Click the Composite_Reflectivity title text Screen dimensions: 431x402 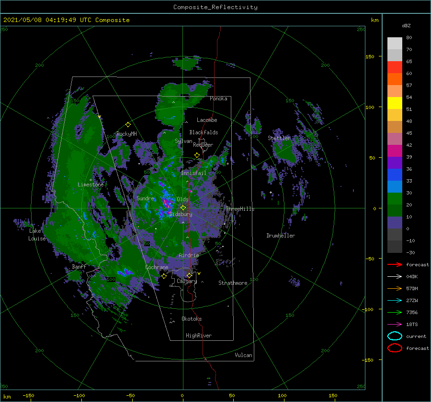click(x=215, y=7)
